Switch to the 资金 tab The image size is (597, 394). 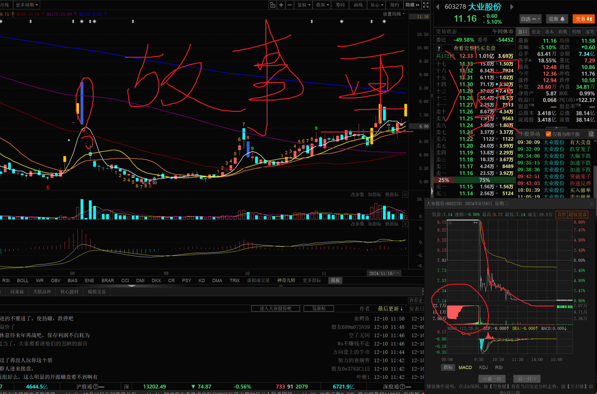[x=536, y=32]
